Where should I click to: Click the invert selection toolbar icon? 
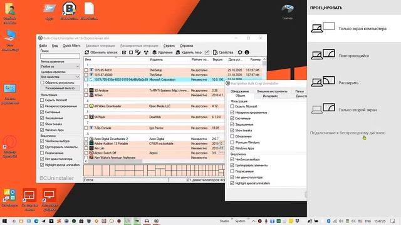[x=138, y=52]
